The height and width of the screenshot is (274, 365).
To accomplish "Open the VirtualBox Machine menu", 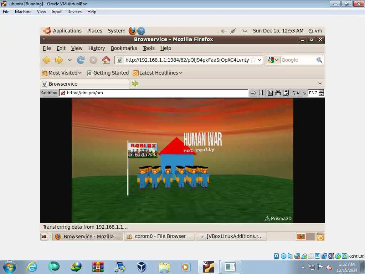I will click(x=23, y=12).
